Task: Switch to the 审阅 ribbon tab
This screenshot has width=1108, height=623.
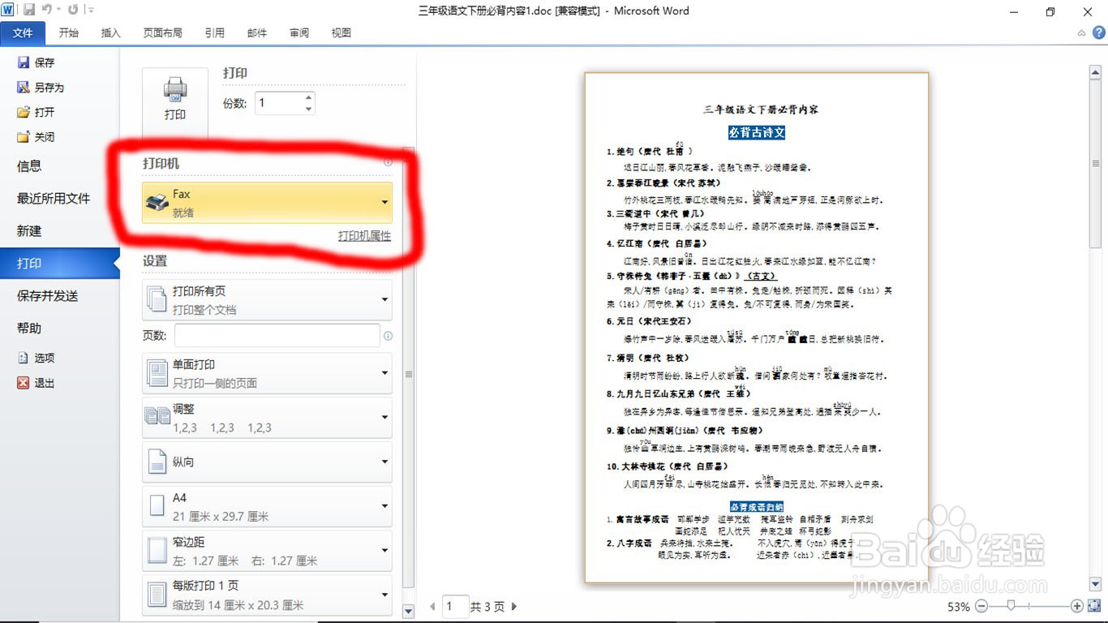Action: pos(298,33)
